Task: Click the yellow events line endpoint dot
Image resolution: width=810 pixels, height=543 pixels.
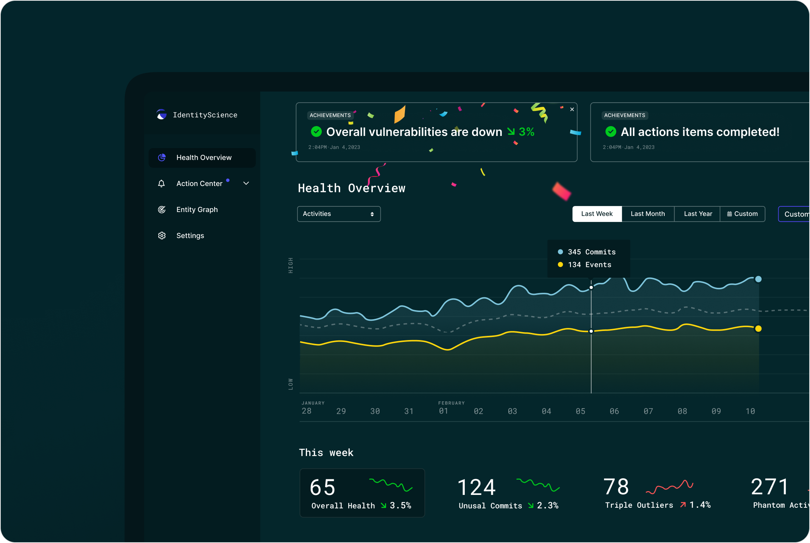Action: (758, 329)
